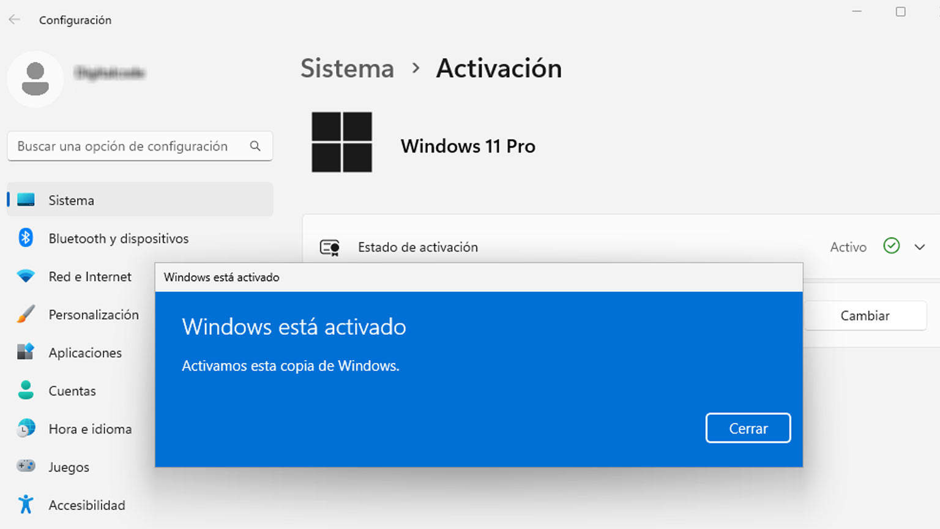
Task: Go to Sistema in the breadcrumb
Action: pos(347,69)
